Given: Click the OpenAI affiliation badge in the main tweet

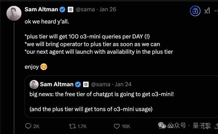Looking at the screenshot, I should point(71,10).
